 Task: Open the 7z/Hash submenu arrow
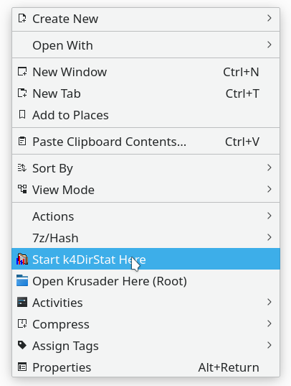269,237
